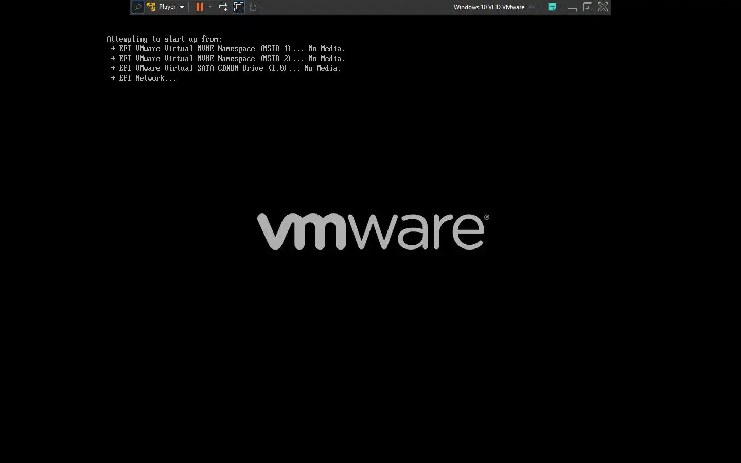Click the EFI Network boot line
The width and height of the screenshot is (741, 463).
[144, 78]
